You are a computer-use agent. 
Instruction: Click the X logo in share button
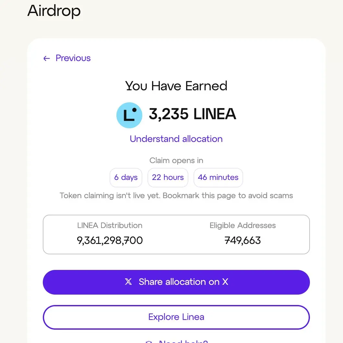coord(128,282)
